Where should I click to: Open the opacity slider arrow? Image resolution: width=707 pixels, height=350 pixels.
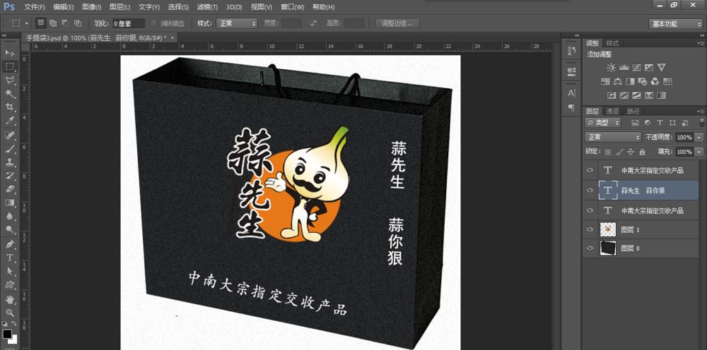699,137
